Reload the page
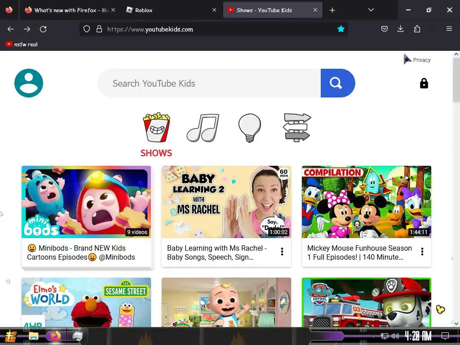 pyautogui.click(x=43, y=29)
